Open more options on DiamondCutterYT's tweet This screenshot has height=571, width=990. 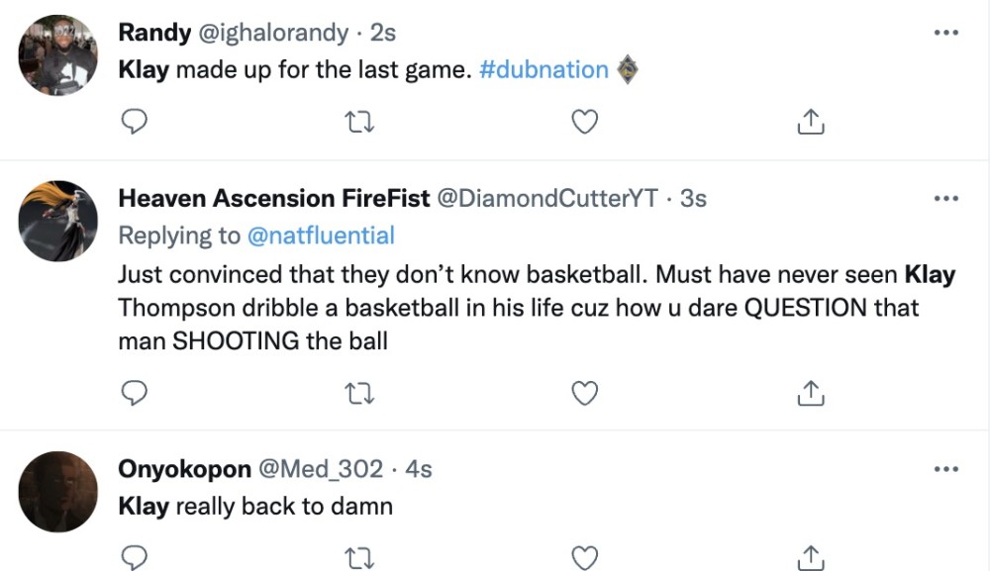[x=946, y=198]
